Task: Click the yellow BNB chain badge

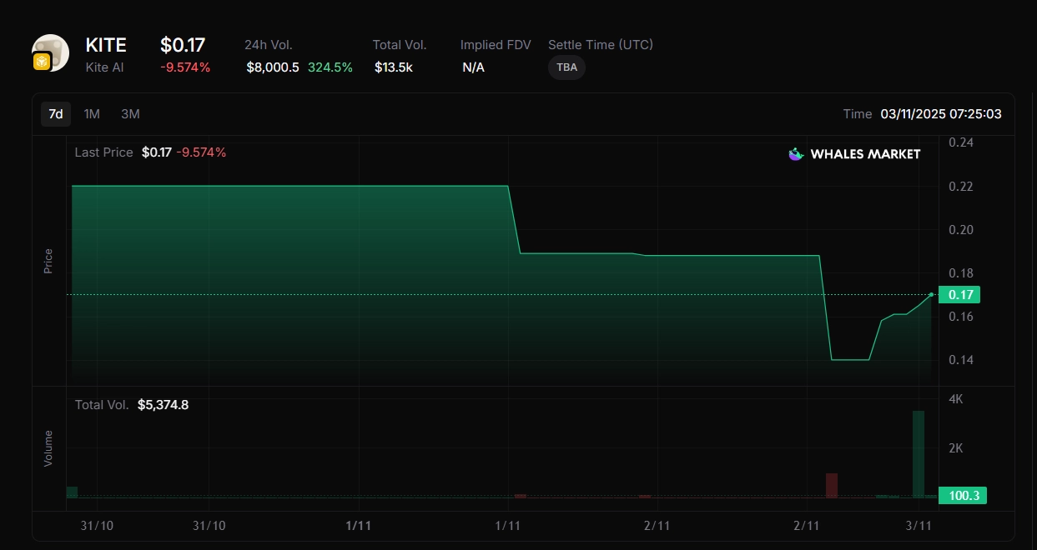Action: click(x=41, y=62)
